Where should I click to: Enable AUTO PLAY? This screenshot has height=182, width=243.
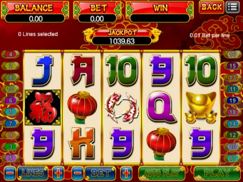coord(162,173)
